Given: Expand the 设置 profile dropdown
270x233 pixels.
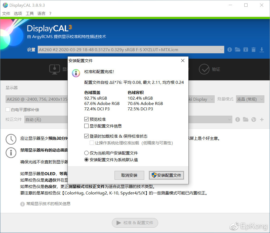Looking at the screenshot, I should pyautogui.click(x=131, y=50).
